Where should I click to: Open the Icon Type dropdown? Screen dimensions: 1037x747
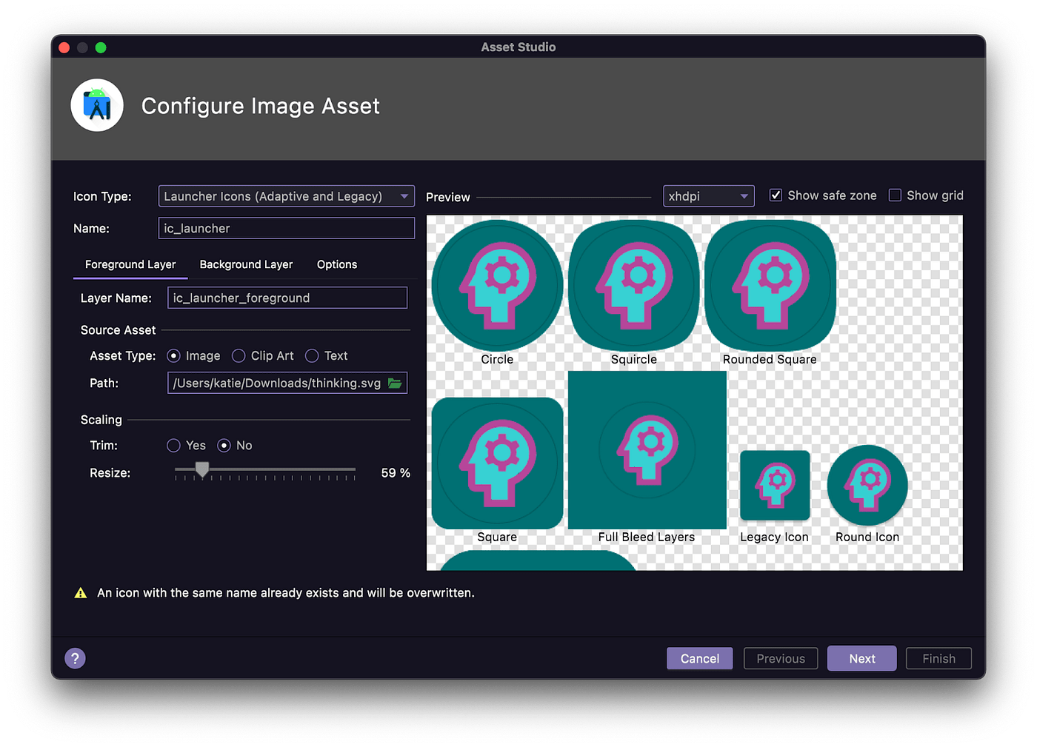[x=286, y=196]
